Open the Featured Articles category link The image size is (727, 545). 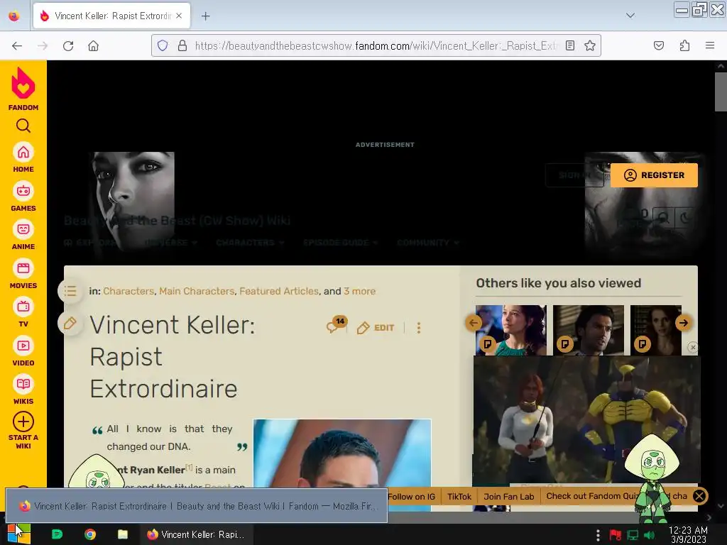pyautogui.click(x=279, y=291)
